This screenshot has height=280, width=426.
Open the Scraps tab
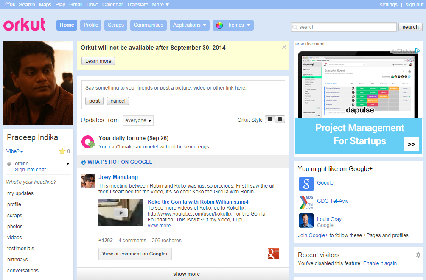tap(116, 25)
